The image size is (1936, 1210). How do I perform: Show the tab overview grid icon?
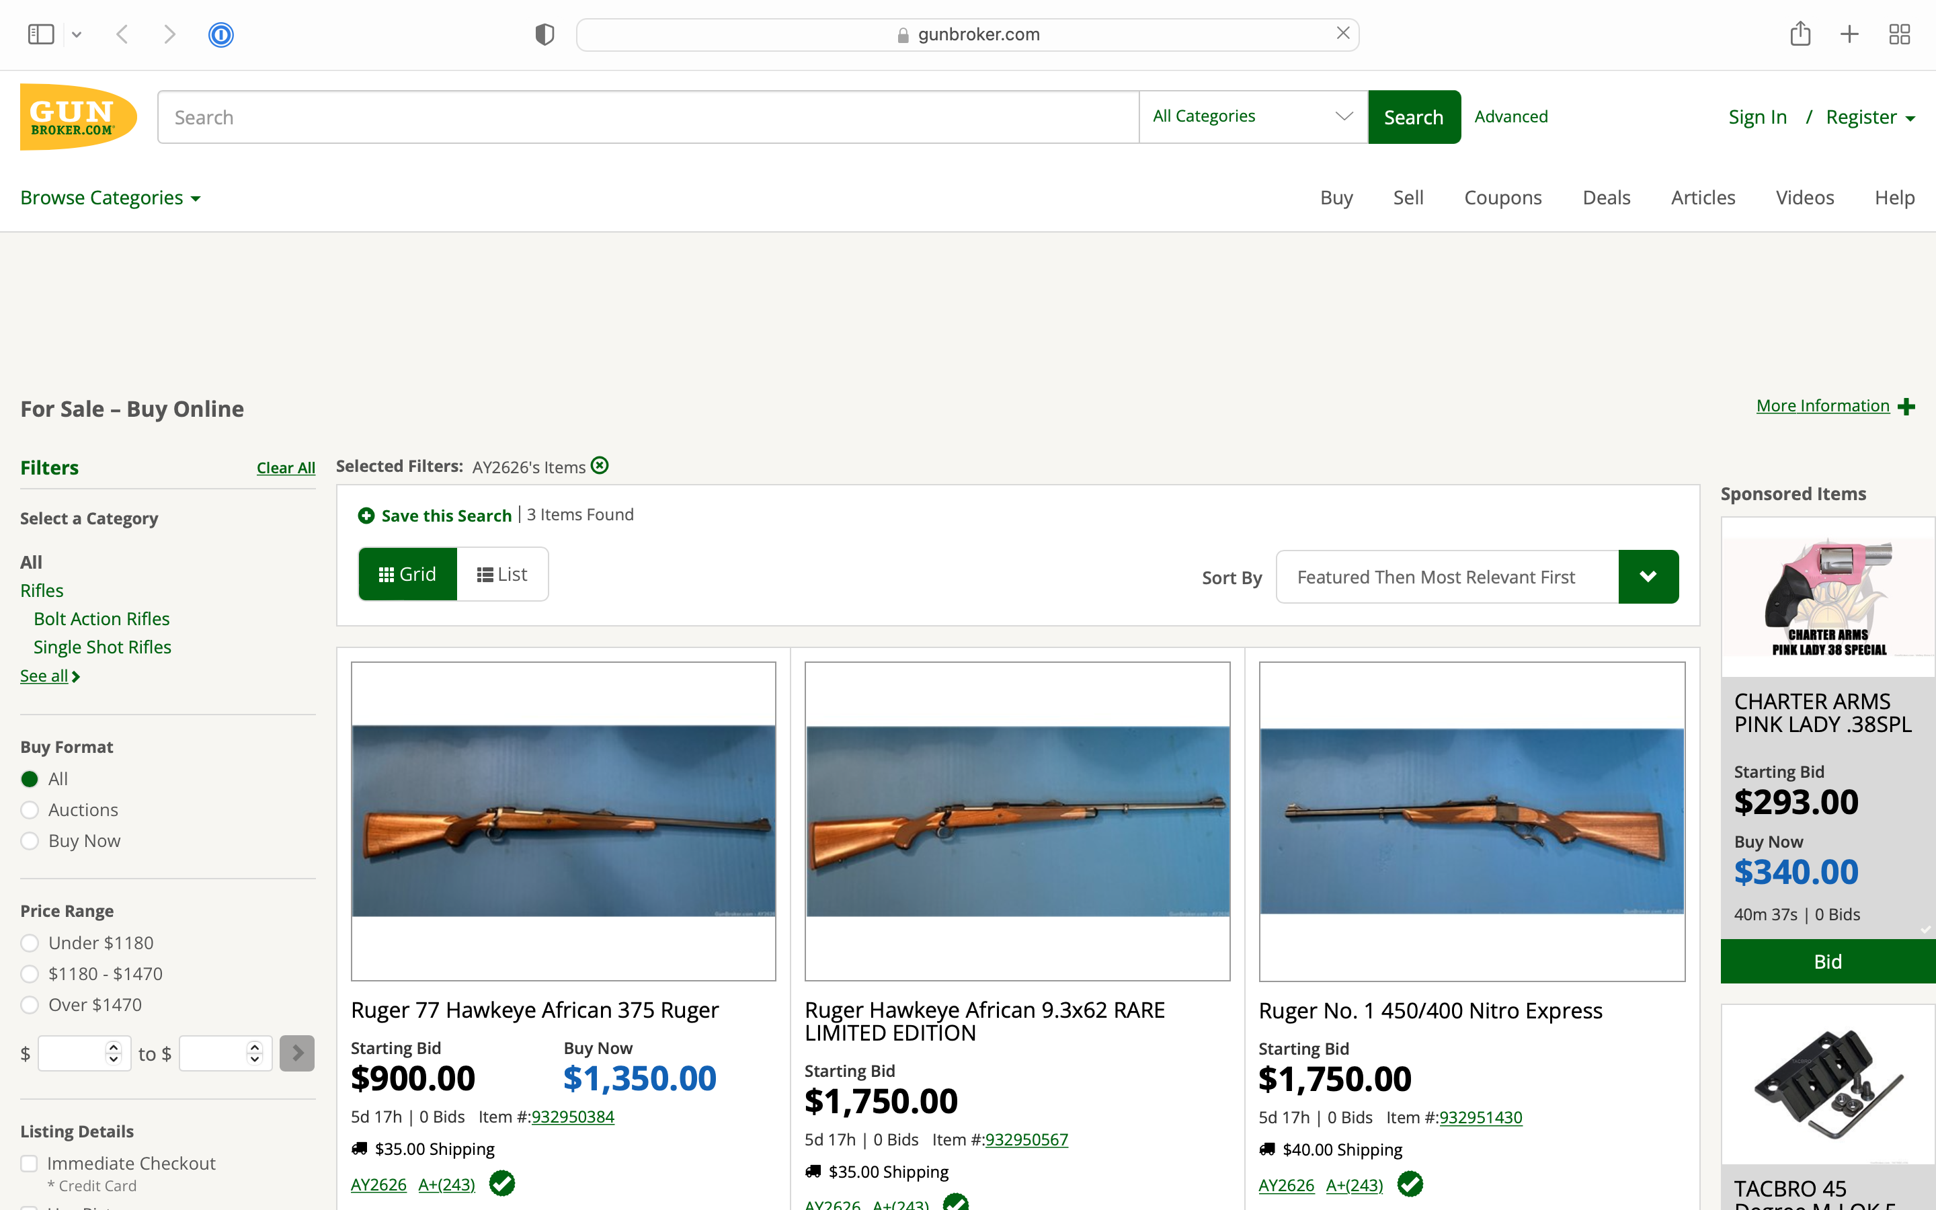(x=1899, y=34)
